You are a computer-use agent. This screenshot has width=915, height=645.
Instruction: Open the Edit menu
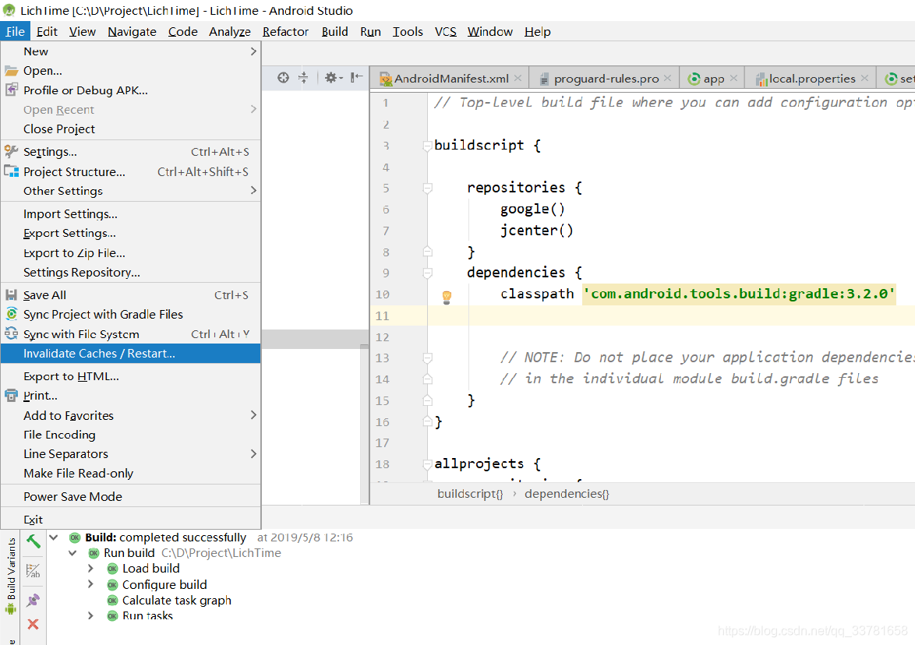pyautogui.click(x=47, y=31)
